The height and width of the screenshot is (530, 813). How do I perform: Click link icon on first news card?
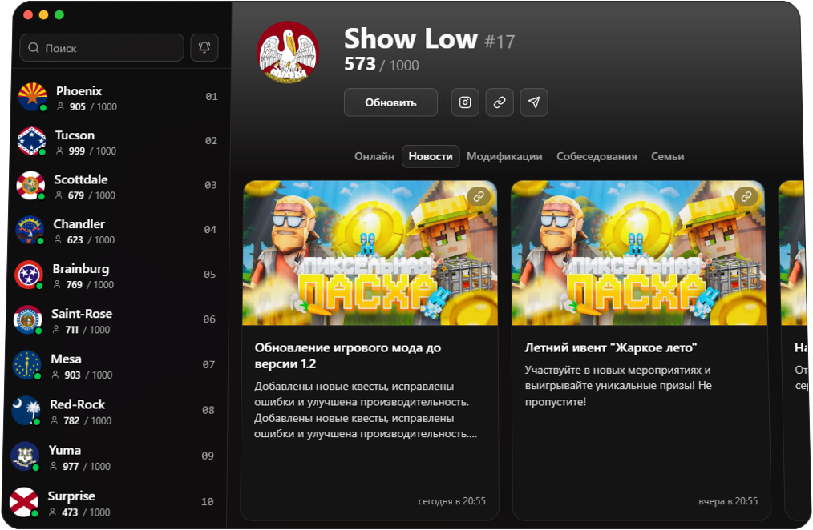(x=479, y=196)
